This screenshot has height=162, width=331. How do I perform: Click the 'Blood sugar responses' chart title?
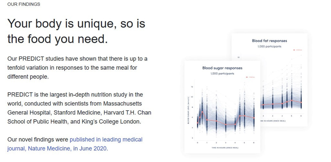222,68
